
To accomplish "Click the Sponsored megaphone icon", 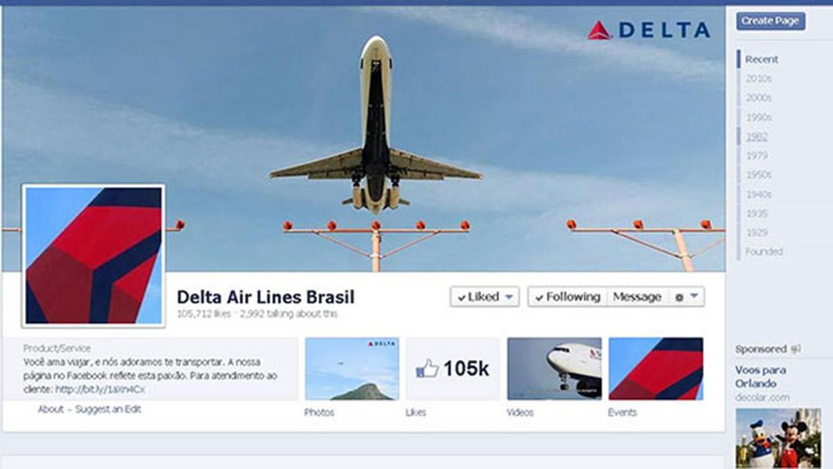I will click(x=796, y=349).
